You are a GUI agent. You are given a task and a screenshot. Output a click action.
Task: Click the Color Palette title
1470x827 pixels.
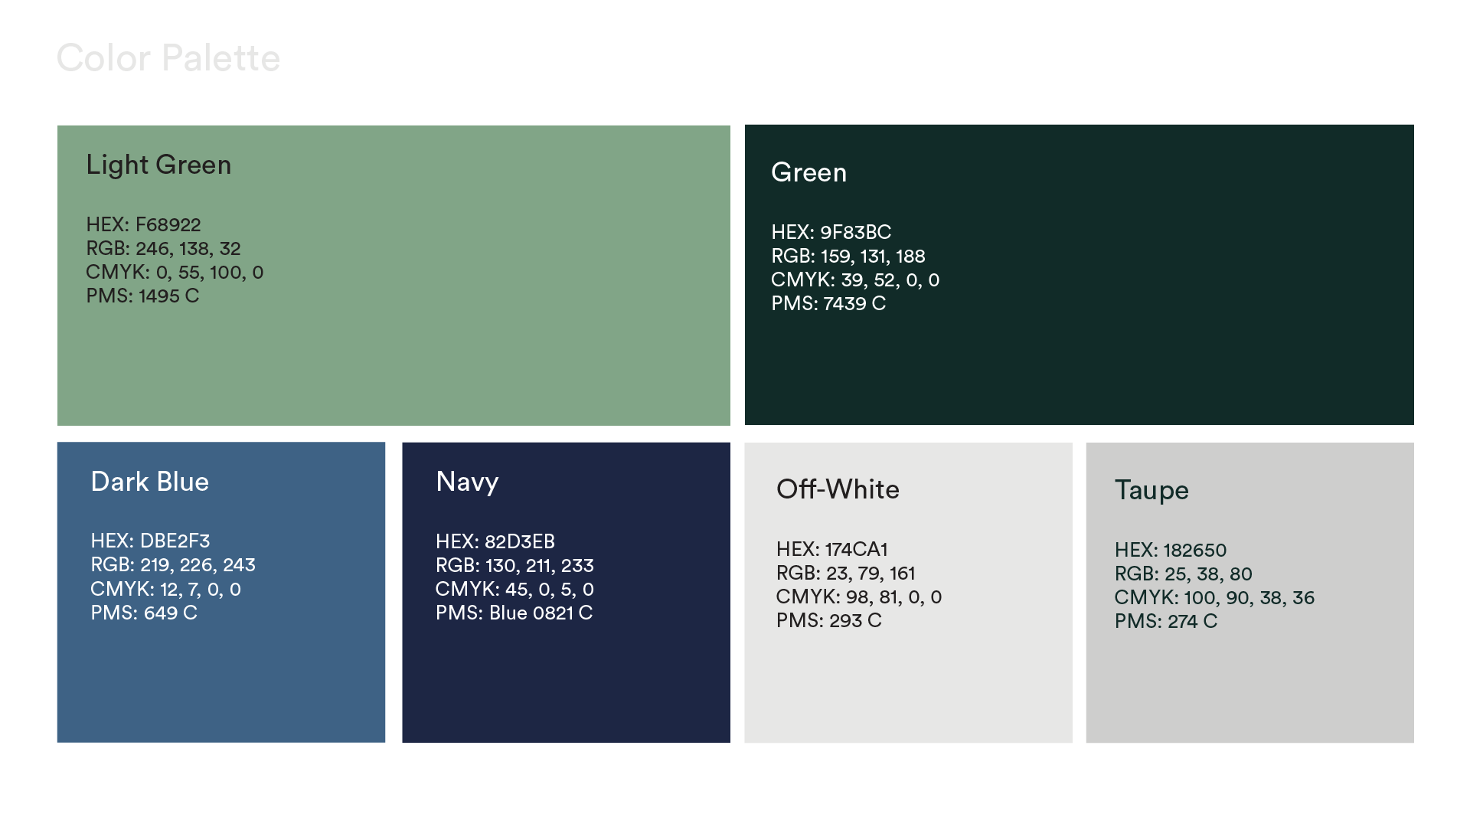[x=168, y=58]
